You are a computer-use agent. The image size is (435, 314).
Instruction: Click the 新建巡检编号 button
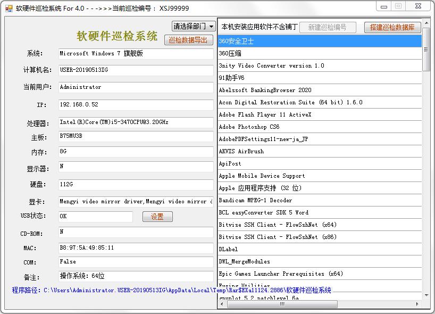[327, 27]
